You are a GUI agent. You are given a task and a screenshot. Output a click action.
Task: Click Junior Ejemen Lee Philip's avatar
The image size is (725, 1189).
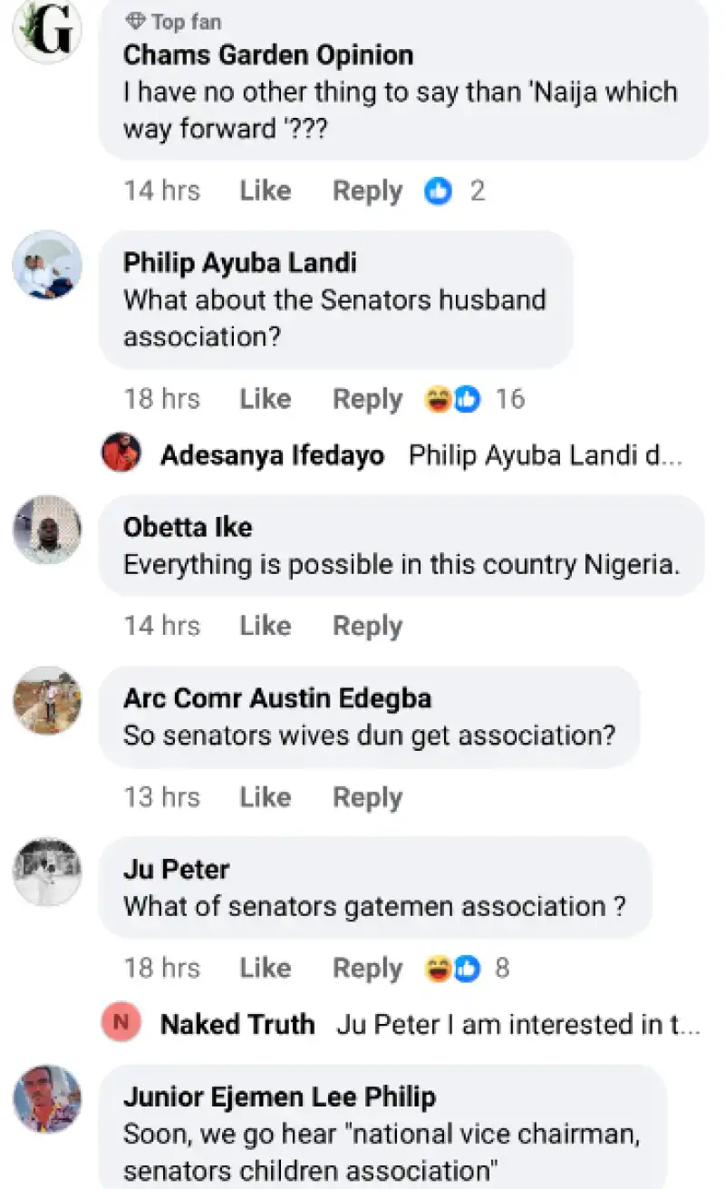click(47, 1098)
